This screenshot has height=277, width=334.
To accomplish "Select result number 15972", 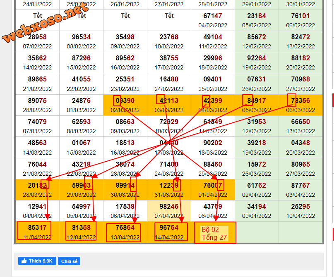I will (257, 164).
